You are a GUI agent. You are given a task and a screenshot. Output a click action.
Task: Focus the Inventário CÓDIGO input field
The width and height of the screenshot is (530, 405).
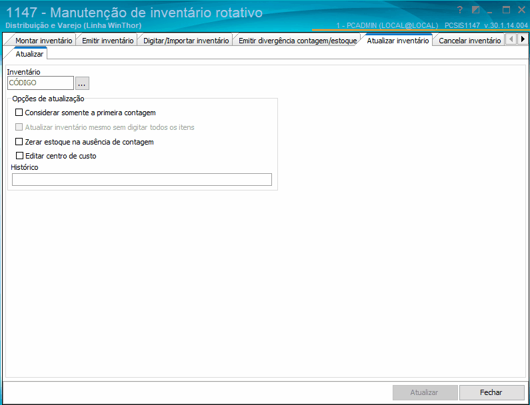41,83
